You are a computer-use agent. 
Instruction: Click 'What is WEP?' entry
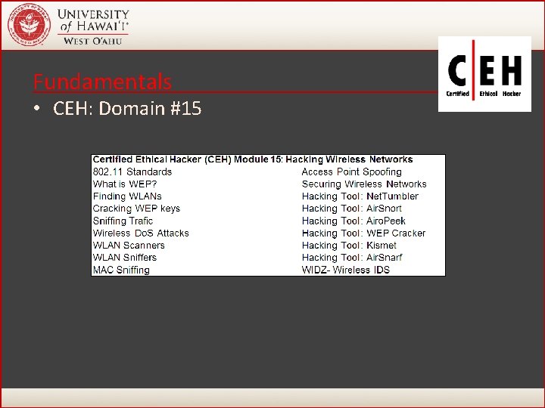point(125,184)
